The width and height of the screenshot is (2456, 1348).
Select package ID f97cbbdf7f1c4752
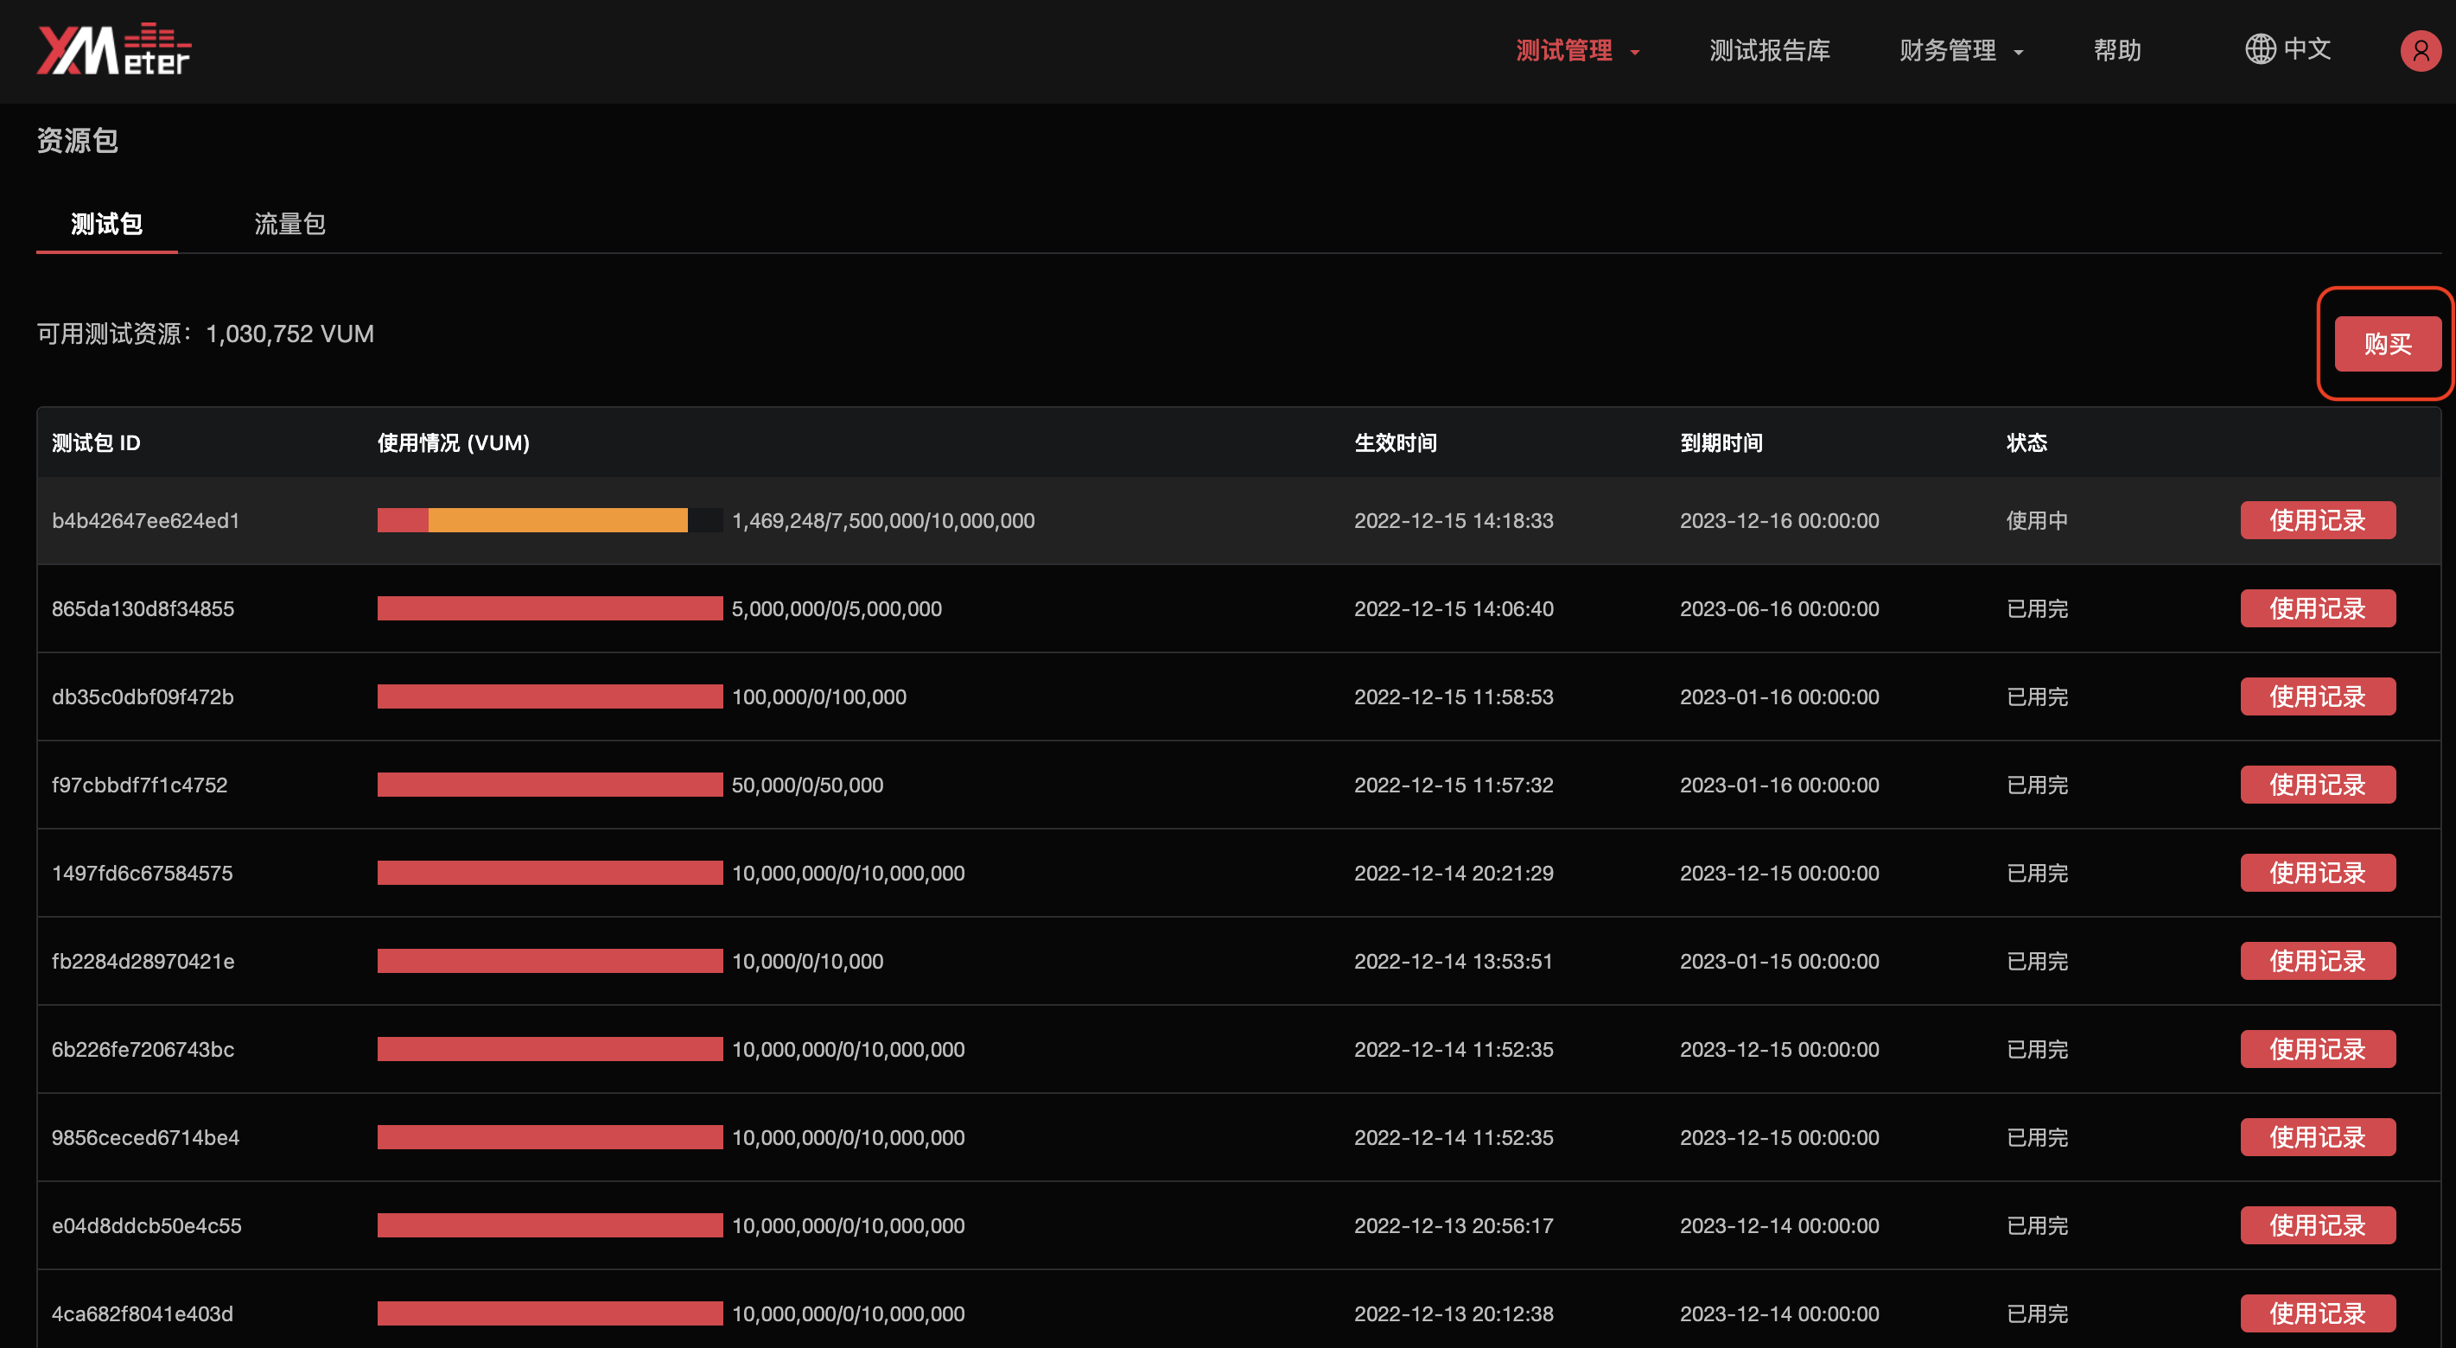[x=140, y=785]
